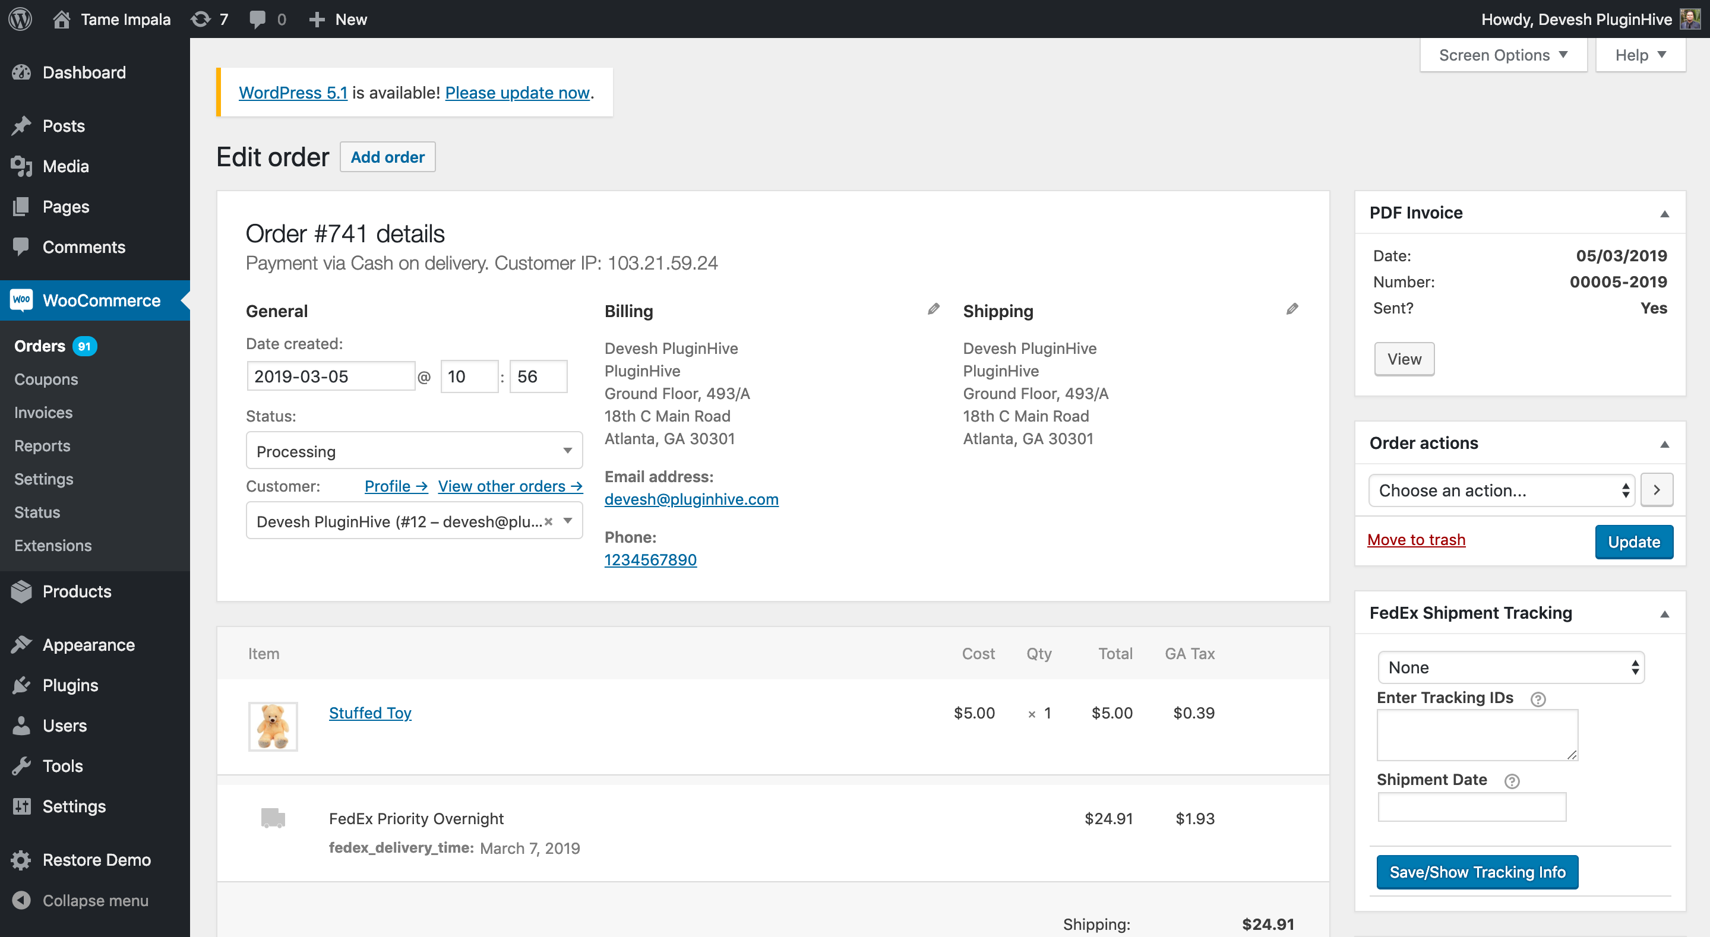
Task: Click the Add order button
Action: [388, 157]
